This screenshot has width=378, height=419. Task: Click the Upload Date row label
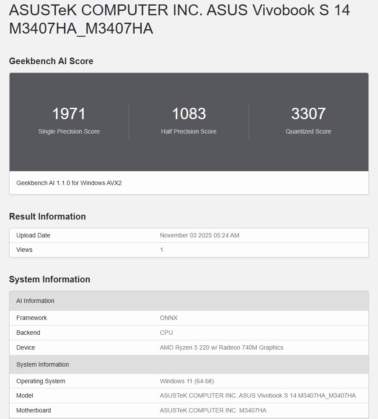tap(34, 235)
